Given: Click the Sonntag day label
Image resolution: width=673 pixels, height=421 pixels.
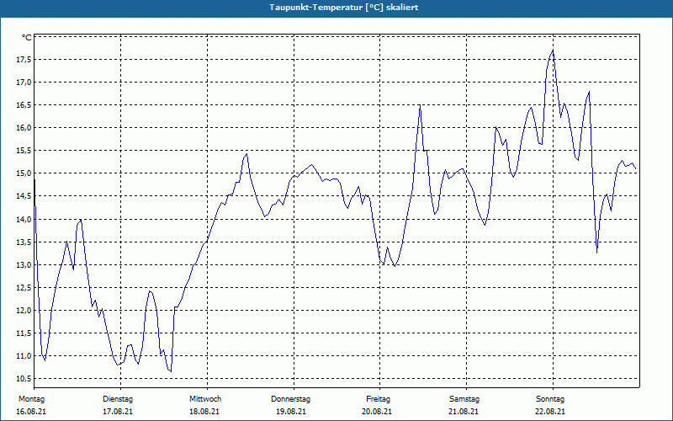Looking at the screenshot, I should (550, 399).
